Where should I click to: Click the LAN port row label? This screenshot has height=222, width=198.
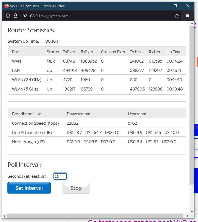(16, 70)
